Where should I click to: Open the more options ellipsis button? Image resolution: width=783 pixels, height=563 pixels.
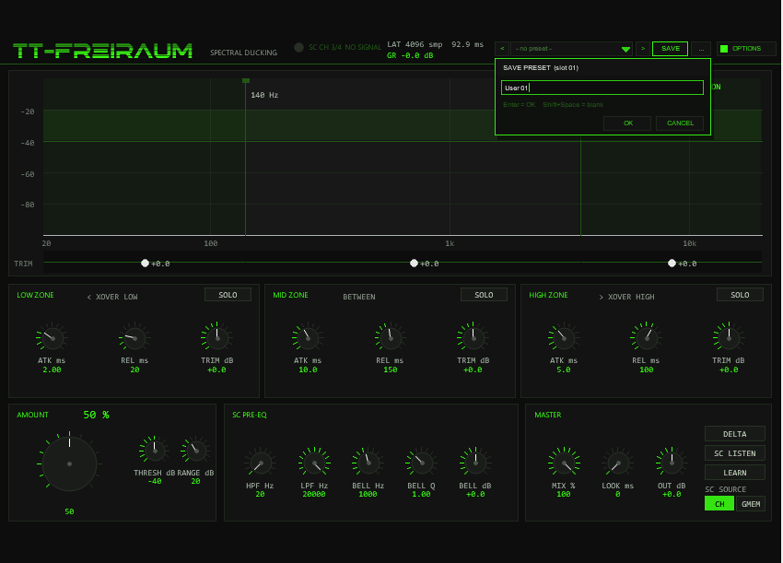(701, 49)
